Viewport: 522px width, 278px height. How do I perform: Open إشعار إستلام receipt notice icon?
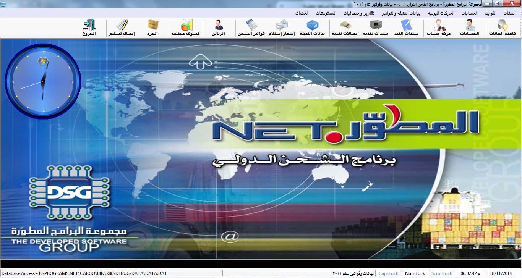(282, 28)
